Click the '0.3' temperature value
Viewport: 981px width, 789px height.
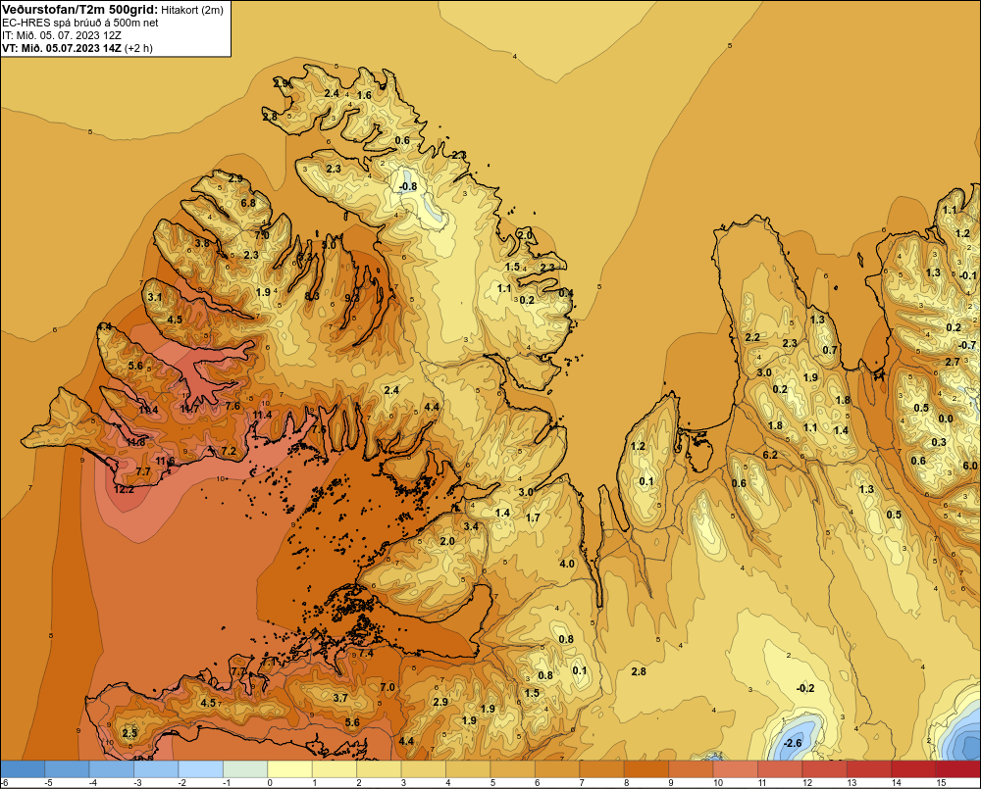click(939, 442)
